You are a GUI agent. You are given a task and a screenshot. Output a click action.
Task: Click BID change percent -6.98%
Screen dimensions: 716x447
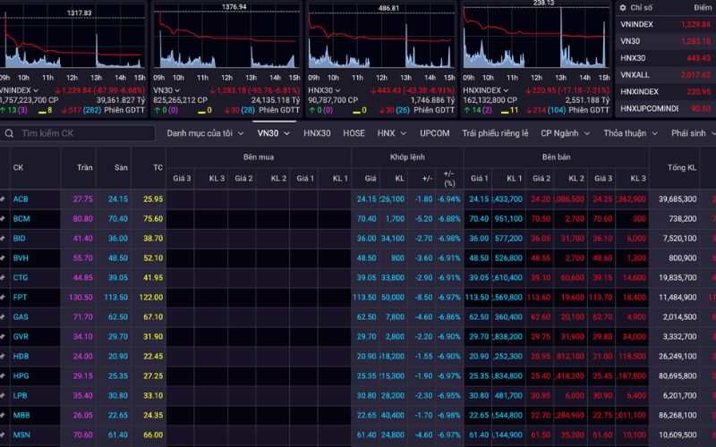coord(448,238)
